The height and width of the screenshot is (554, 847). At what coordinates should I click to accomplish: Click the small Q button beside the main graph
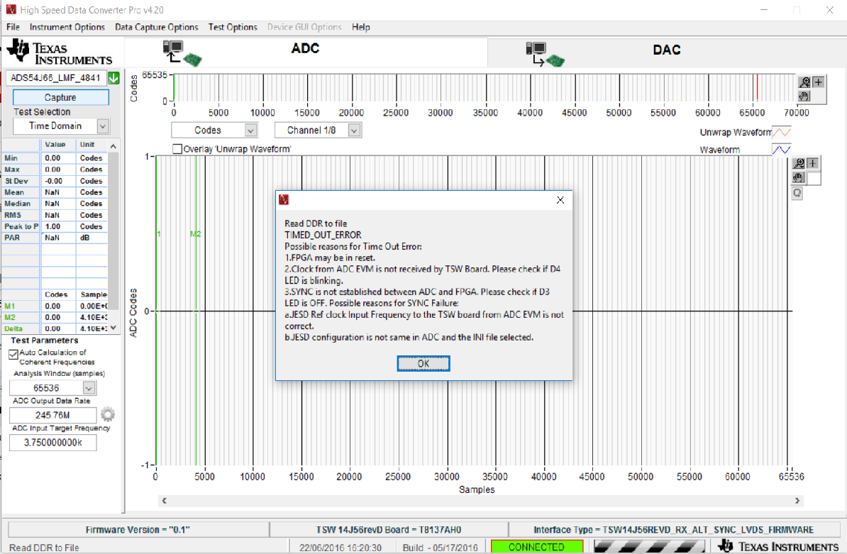(797, 193)
